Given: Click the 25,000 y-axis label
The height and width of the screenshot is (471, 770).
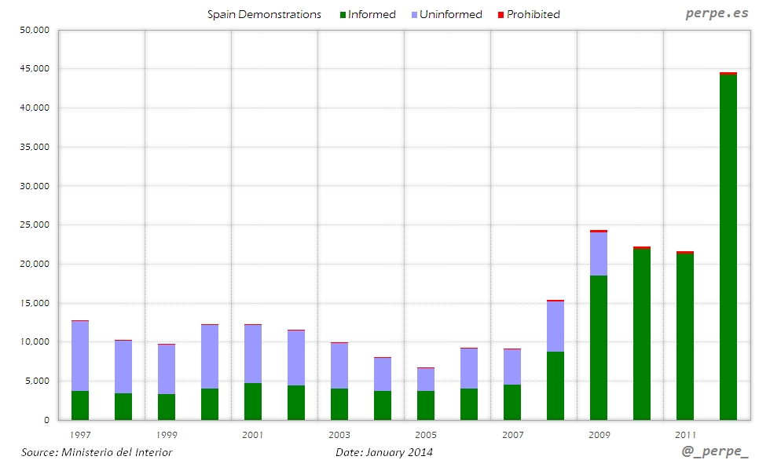Looking at the screenshot, I should [x=34, y=225].
